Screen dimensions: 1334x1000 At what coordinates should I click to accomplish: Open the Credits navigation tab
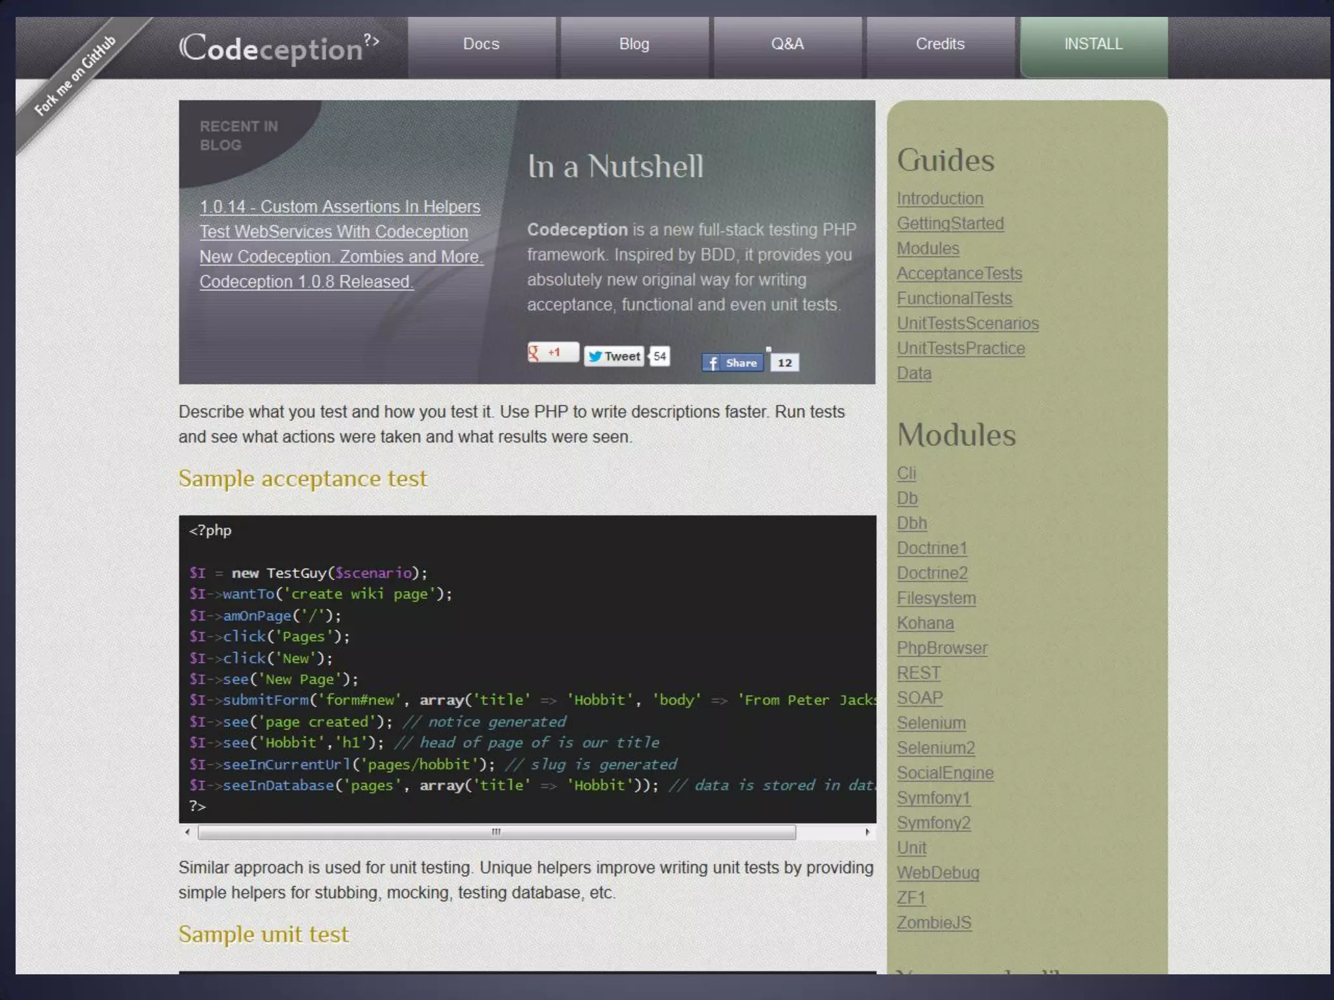pyautogui.click(x=939, y=44)
